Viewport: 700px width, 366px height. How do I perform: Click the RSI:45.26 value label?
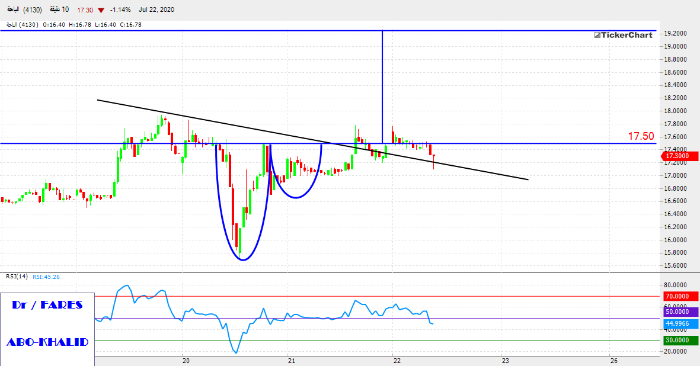click(x=46, y=277)
